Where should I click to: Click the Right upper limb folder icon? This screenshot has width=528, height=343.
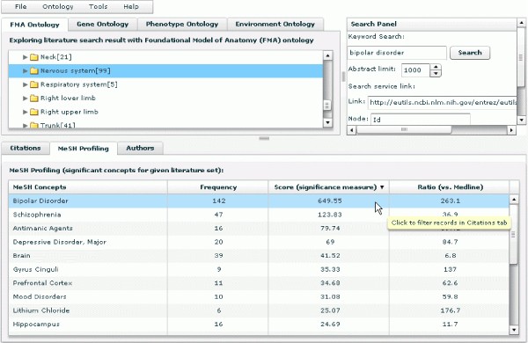tap(34, 112)
